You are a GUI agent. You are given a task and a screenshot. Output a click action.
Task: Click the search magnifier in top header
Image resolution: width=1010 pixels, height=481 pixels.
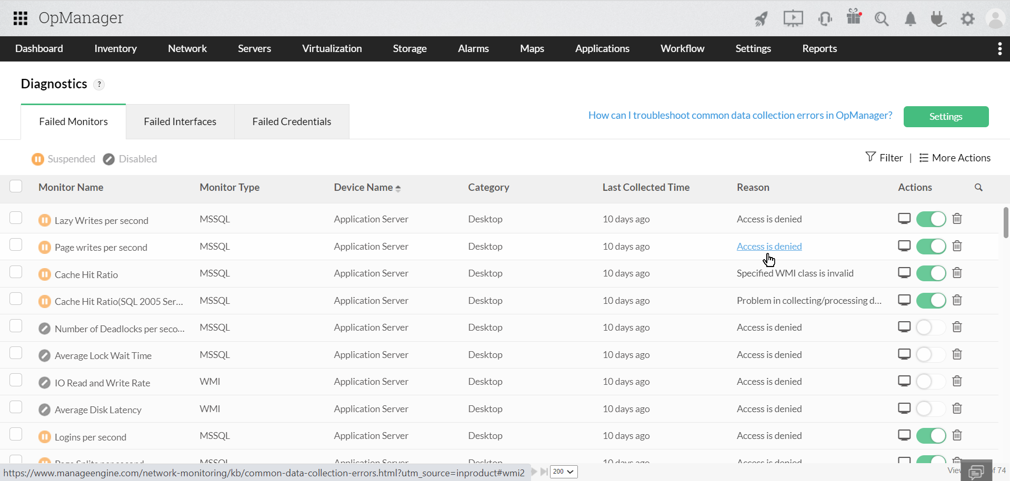882,19
